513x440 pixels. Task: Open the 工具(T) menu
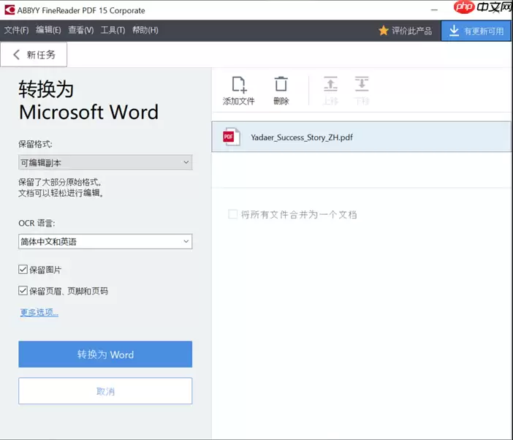pyautogui.click(x=113, y=30)
